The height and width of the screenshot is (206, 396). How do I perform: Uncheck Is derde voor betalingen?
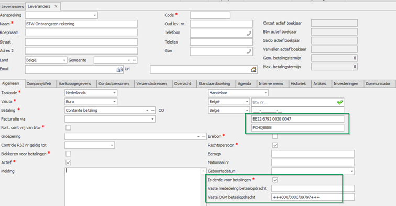[x=275, y=180]
